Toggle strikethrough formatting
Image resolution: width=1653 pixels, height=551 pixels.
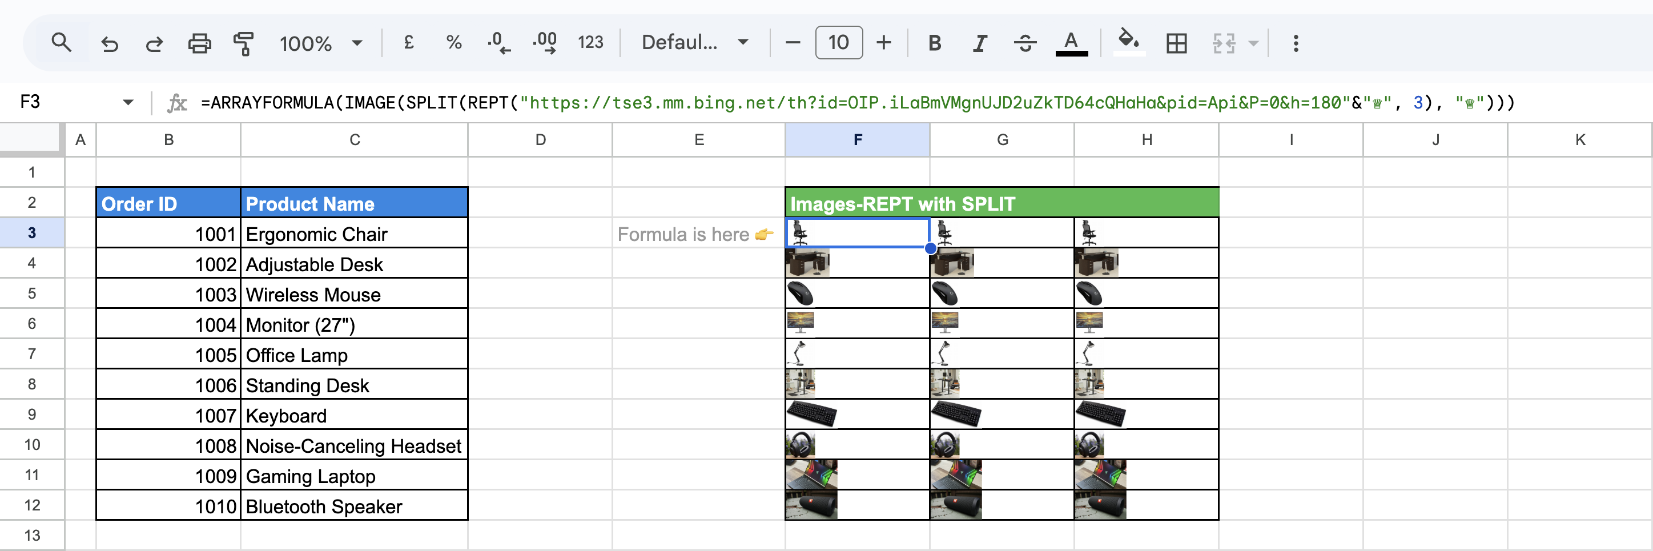1025,43
